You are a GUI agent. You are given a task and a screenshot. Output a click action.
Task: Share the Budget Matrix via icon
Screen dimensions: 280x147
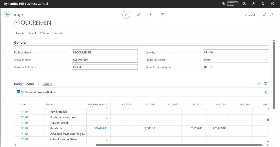tap(258, 84)
